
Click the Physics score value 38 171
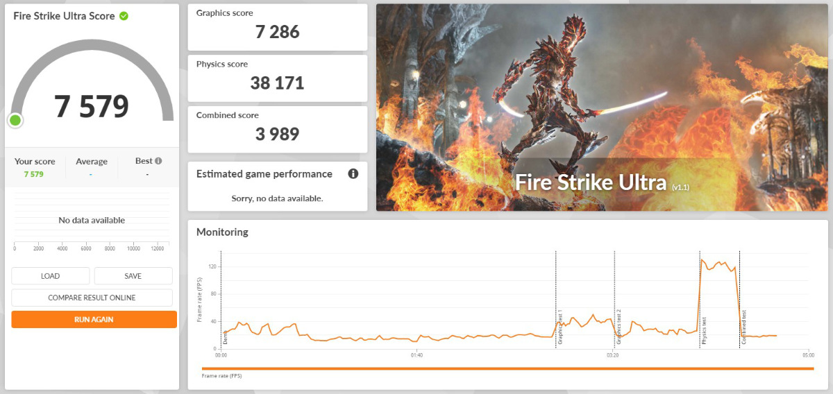(278, 83)
